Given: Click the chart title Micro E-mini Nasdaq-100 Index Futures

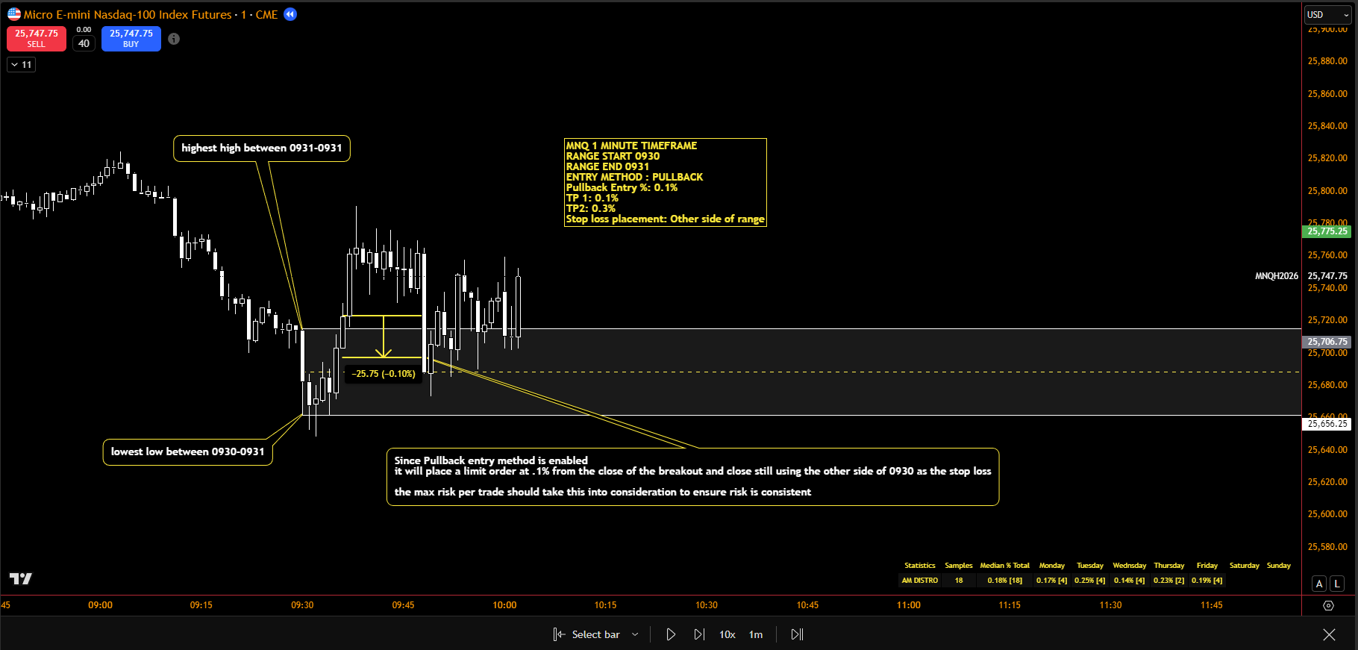Looking at the screenshot, I should click(128, 15).
